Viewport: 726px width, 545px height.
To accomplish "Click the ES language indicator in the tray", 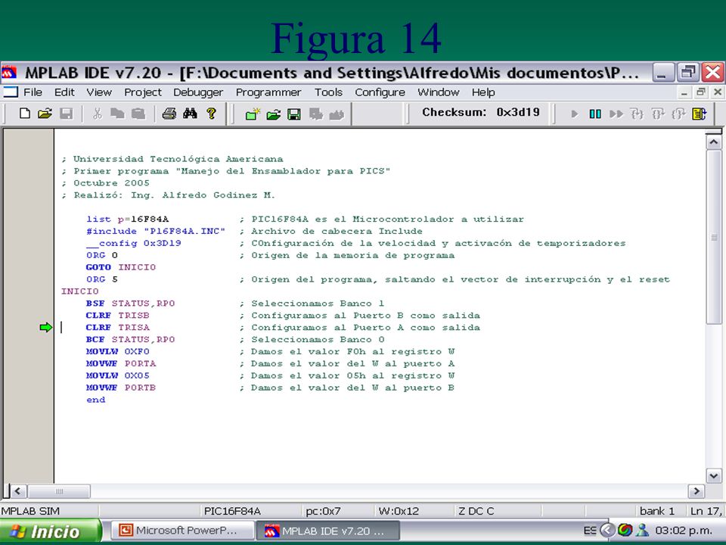I will coord(589,531).
